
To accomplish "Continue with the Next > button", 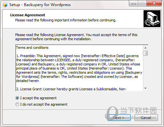I will (119, 118).
